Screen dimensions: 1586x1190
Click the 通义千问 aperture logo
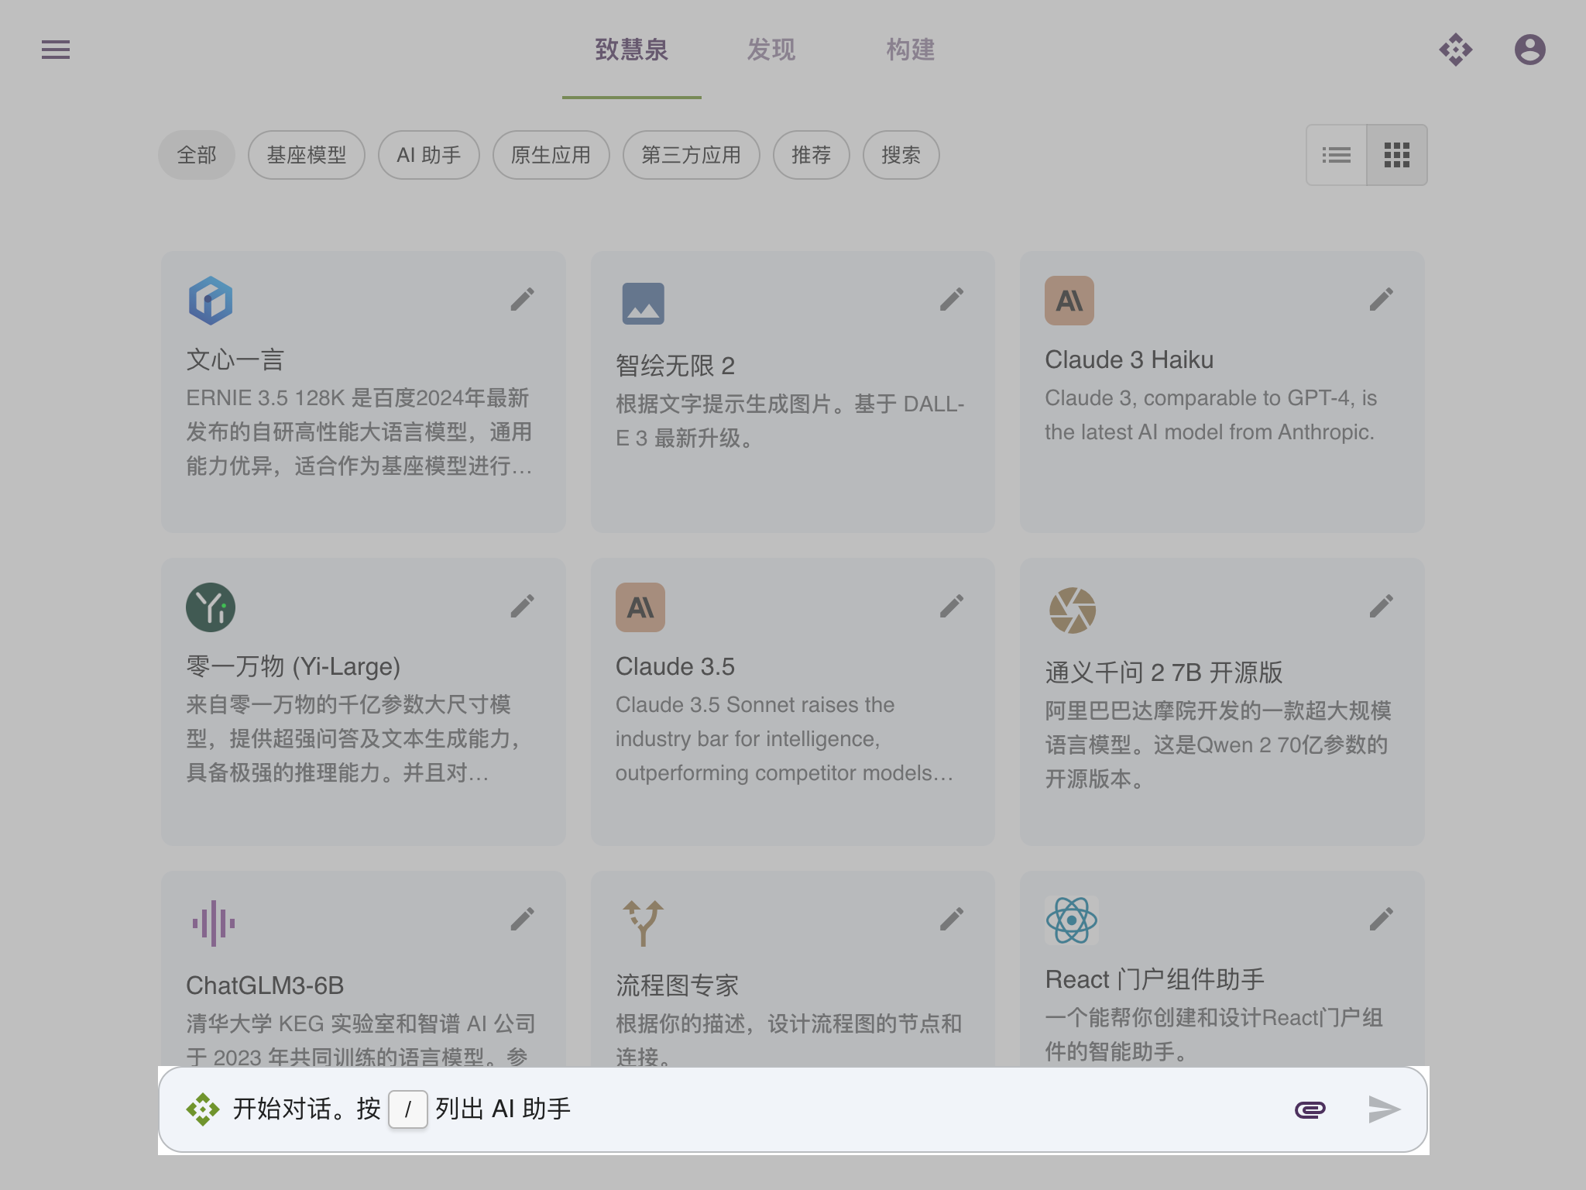click(x=1073, y=610)
